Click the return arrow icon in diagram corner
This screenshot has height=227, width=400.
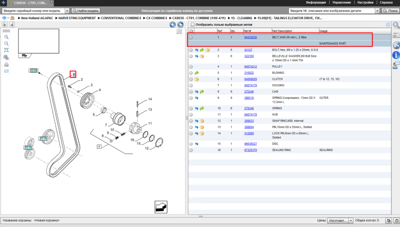click(x=161, y=207)
